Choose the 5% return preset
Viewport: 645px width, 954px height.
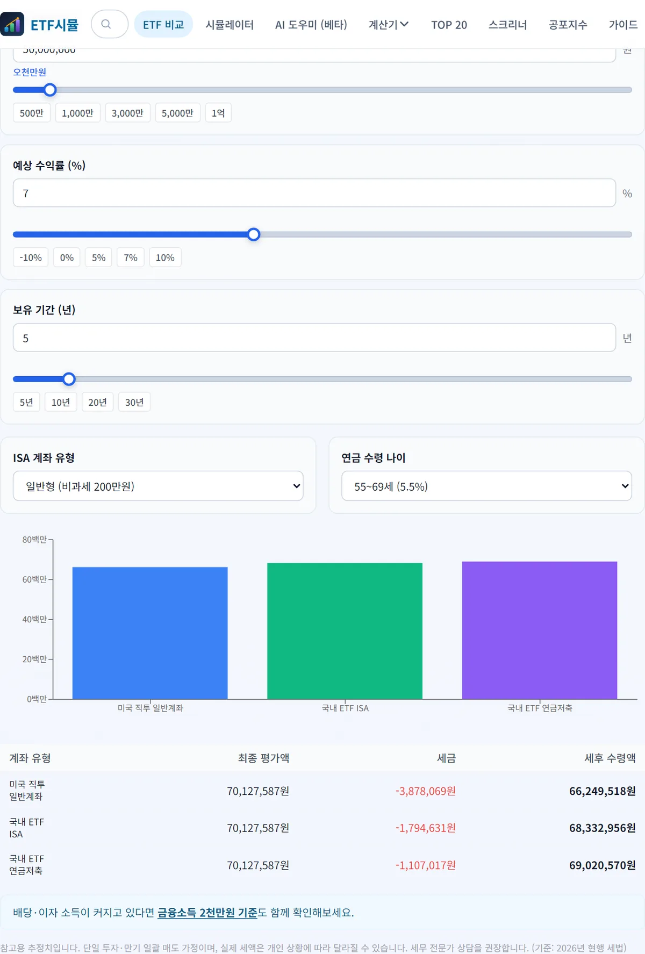click(x=98, y=257)
